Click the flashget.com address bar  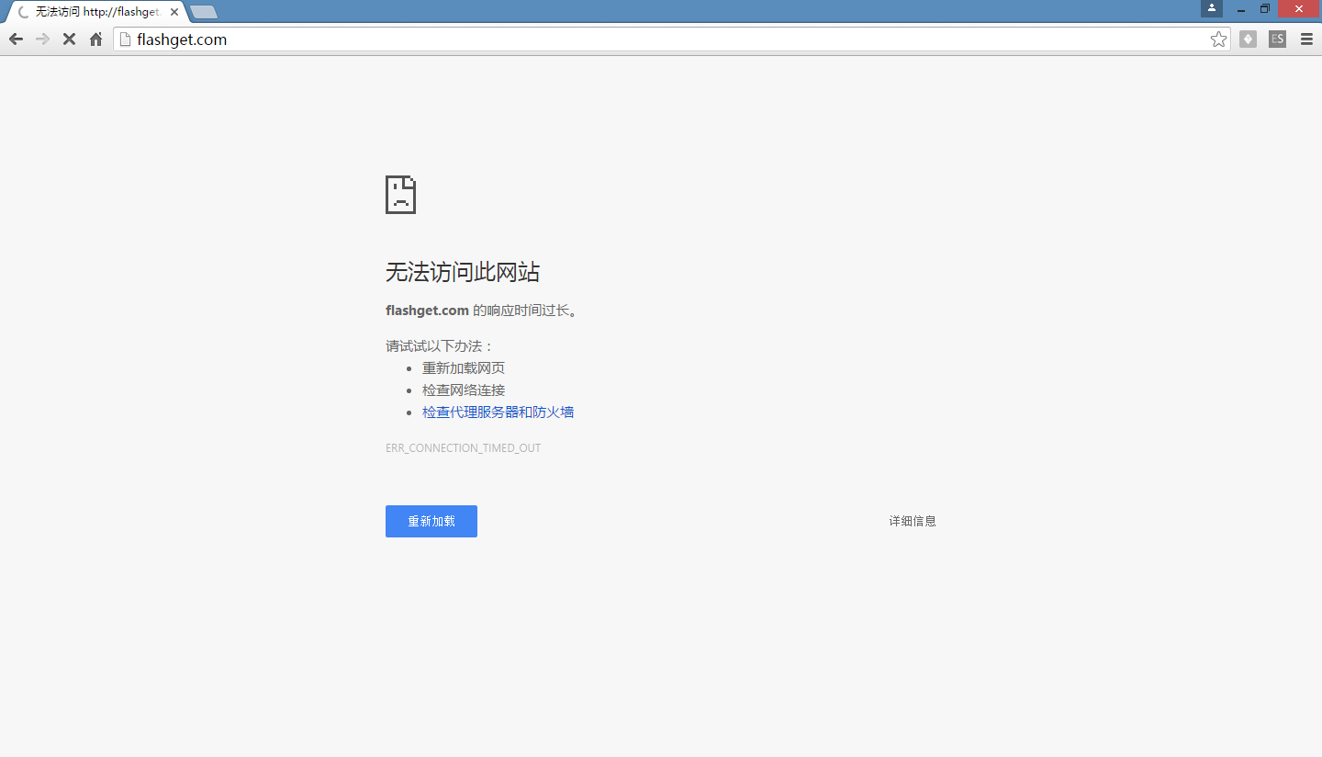point(670,40)
